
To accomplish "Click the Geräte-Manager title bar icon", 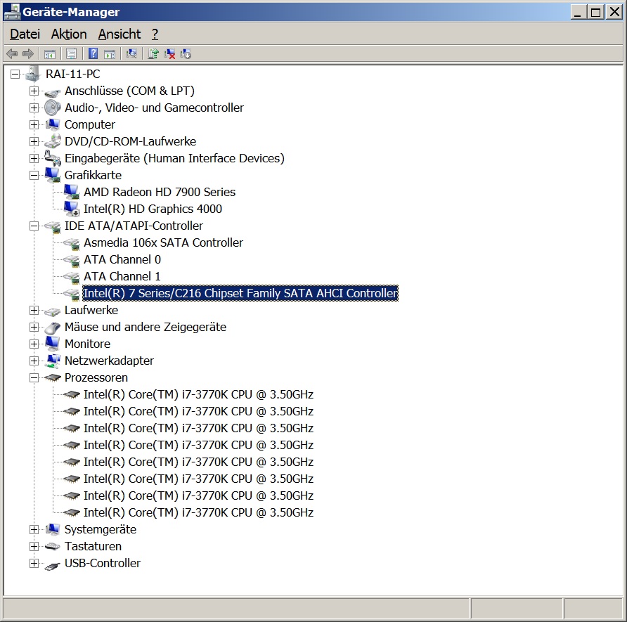I will coord(11,11).
